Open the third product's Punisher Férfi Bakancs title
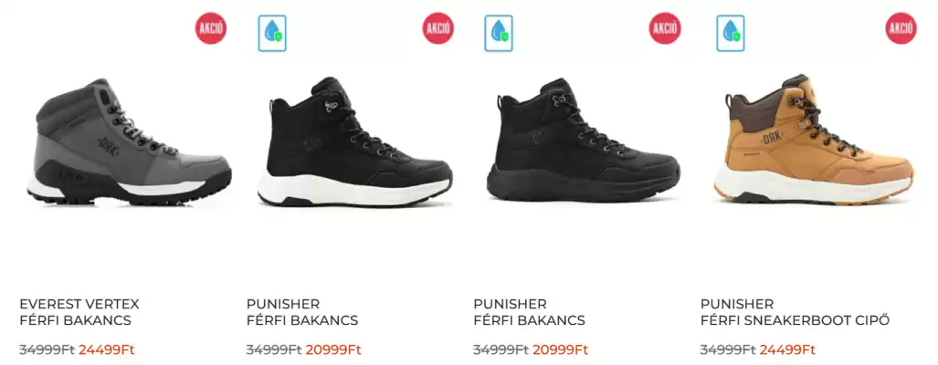The image size is (938, 365). 529,312
